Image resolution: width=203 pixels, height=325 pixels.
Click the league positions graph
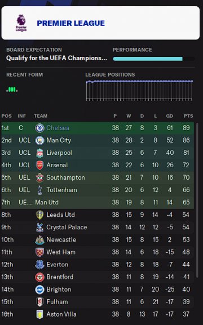(139, 91)
